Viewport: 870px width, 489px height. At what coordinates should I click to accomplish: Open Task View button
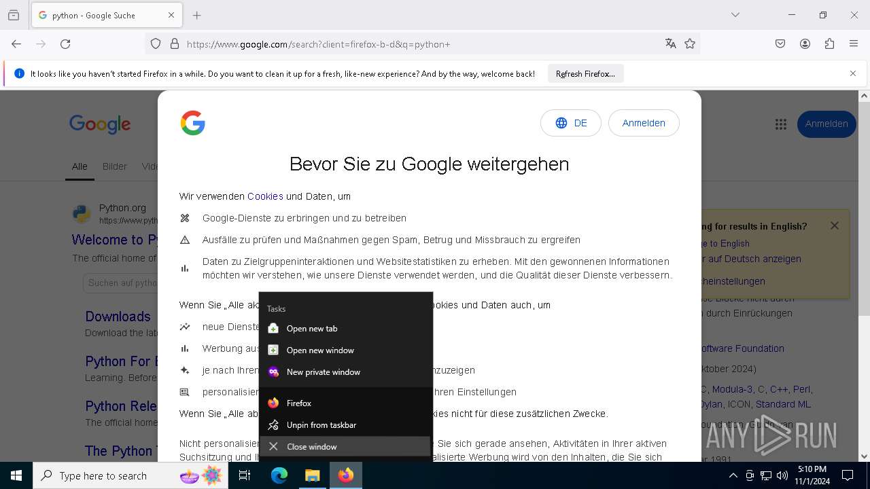click(245, 475)
